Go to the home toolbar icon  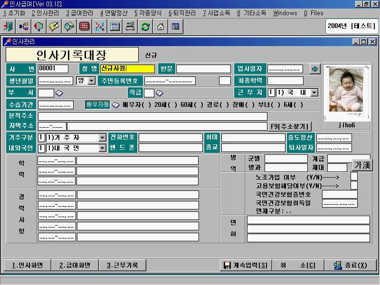tap(161, 26)
